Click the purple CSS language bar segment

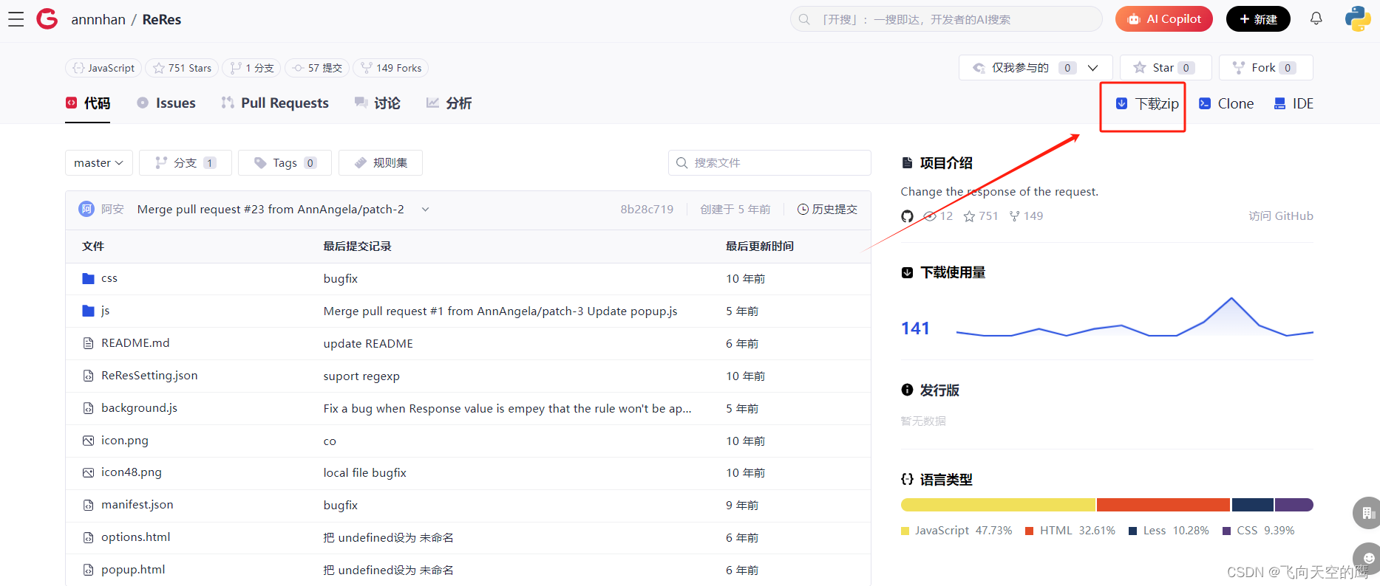pos(1294,505)
